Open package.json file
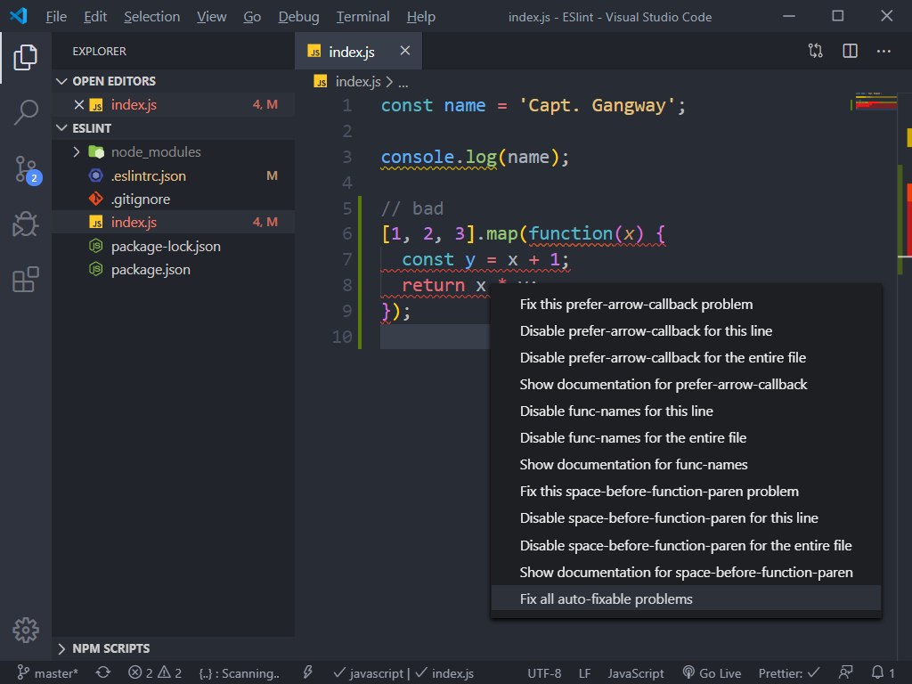This screenshot has width=912, height=684. (174, 269)
